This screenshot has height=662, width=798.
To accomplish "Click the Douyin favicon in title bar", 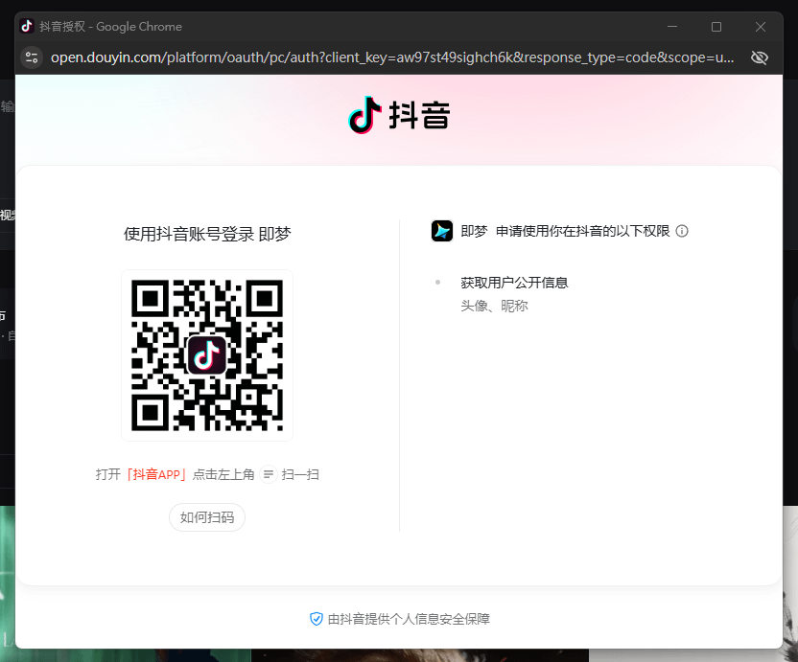I will point(27,27).
